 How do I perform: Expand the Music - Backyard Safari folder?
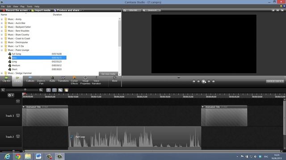2,27
